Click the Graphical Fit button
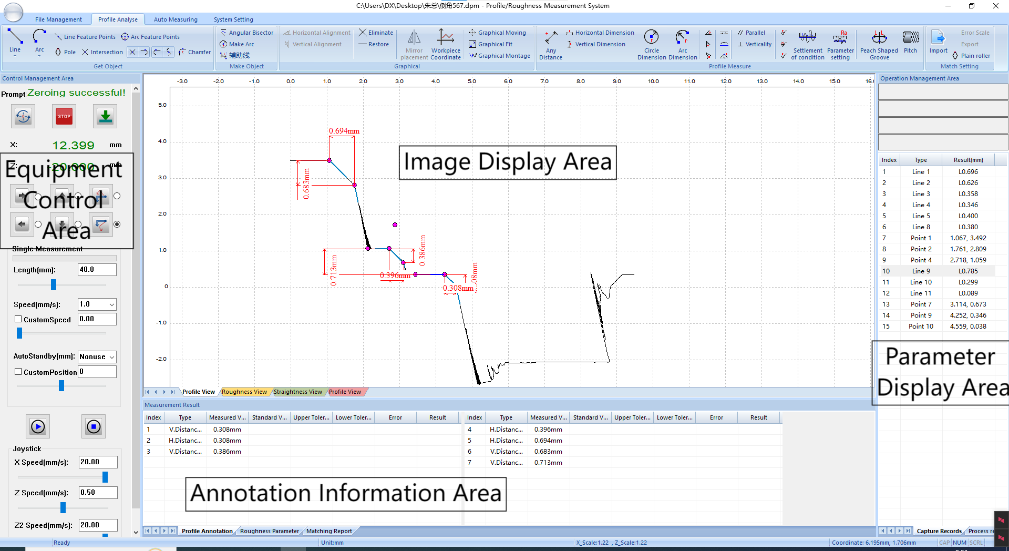The image size is (1009, 551). tap(495, 44)
